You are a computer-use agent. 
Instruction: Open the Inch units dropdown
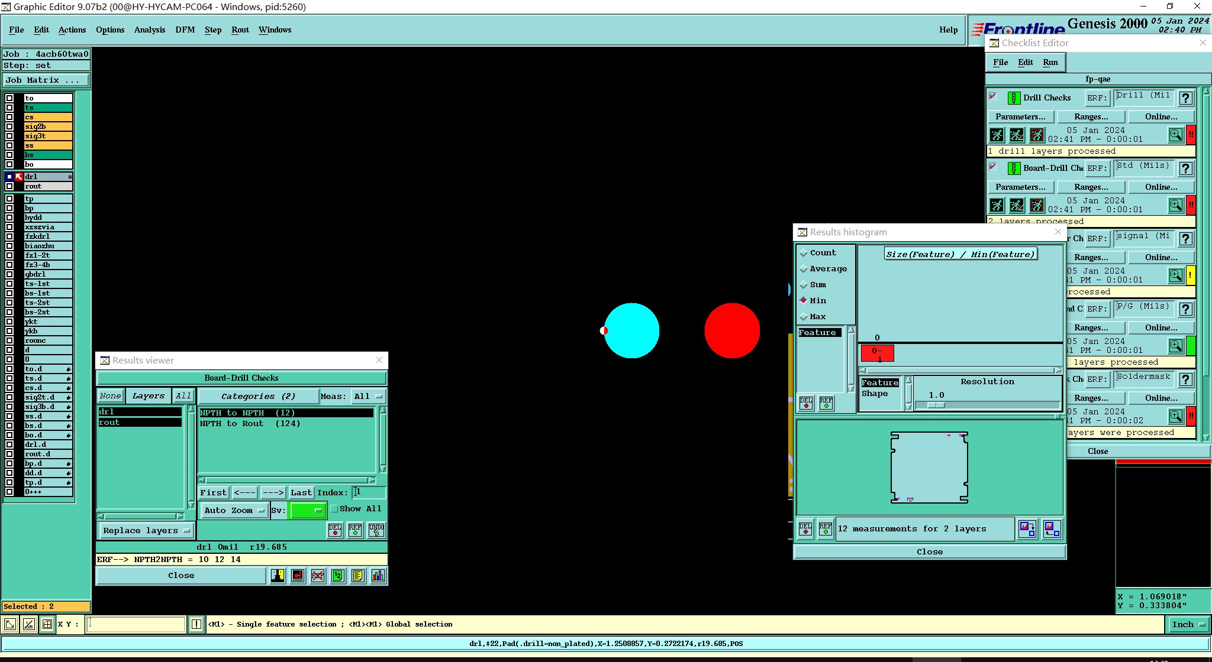tap(1188, 625)
